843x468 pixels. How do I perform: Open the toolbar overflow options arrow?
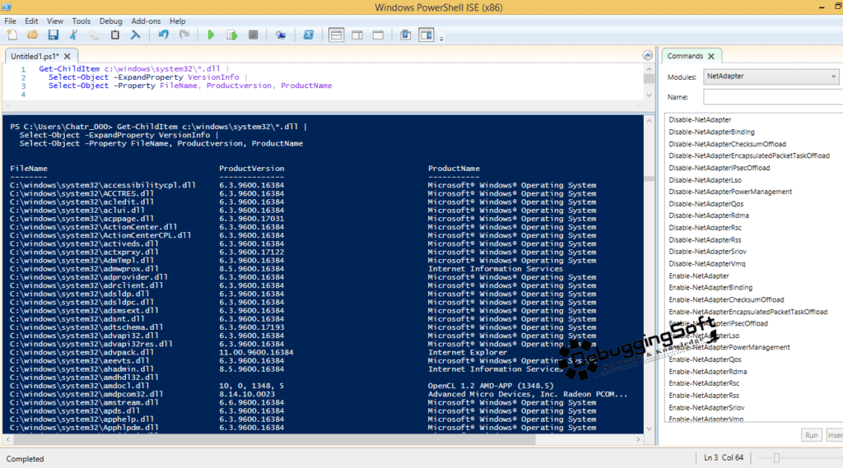[x=441, y=38]
